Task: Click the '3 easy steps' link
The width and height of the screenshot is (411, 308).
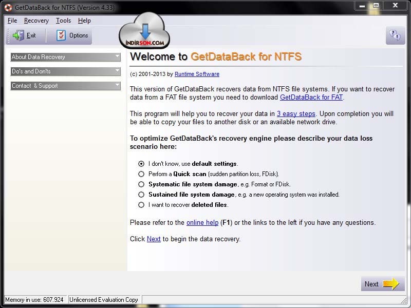Action: pos(296,113)
